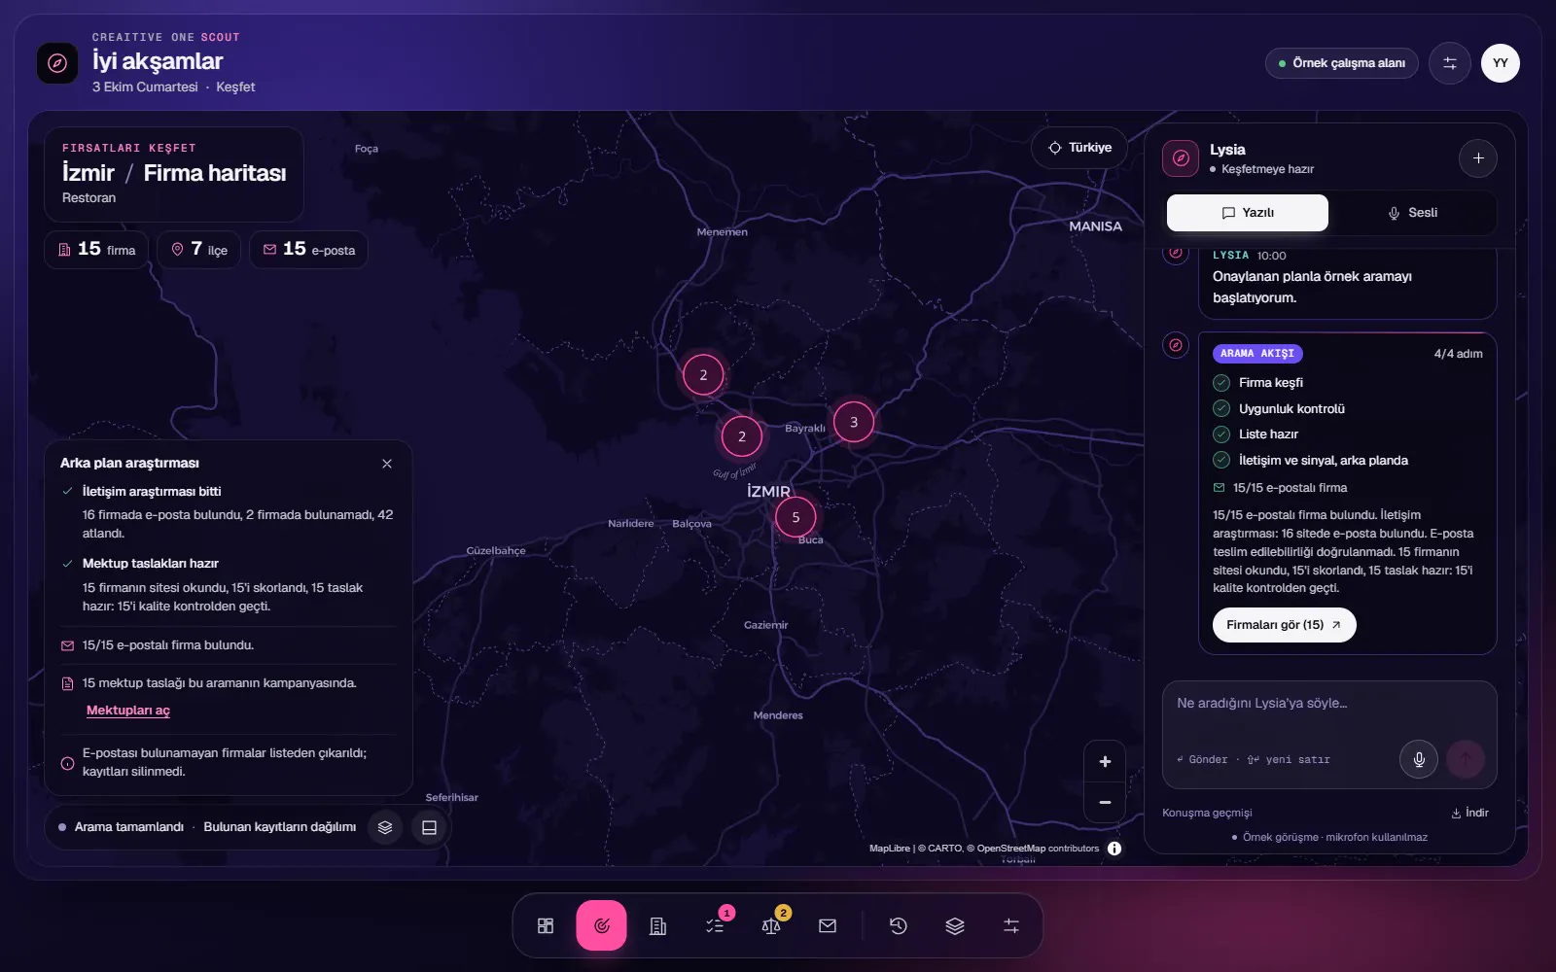This screenshot has height=972, width=1556.
Task: Switch Lysia to Yazılı mode
Action: pyautogui.click(x=1248, y=213)
